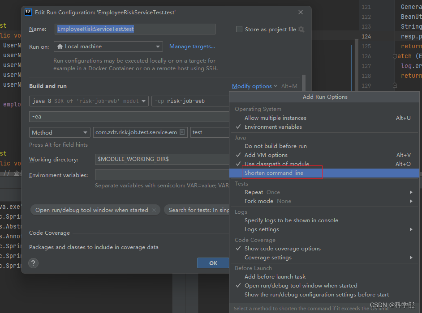Open help with the question mark button
The image size is (422, 313).
33,263
